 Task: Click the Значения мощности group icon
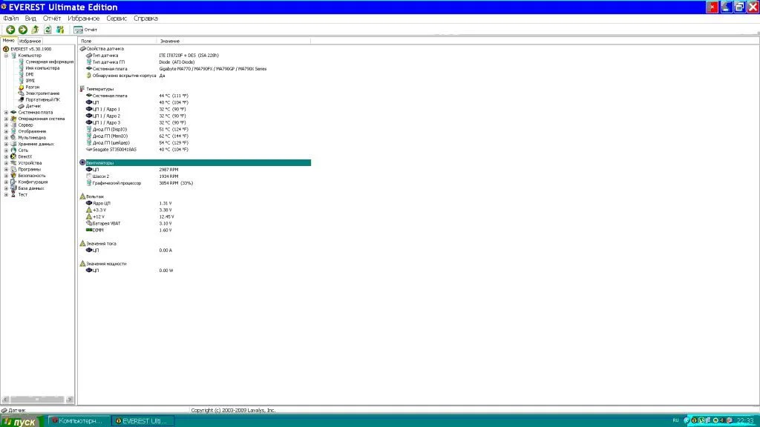point(82,264)
